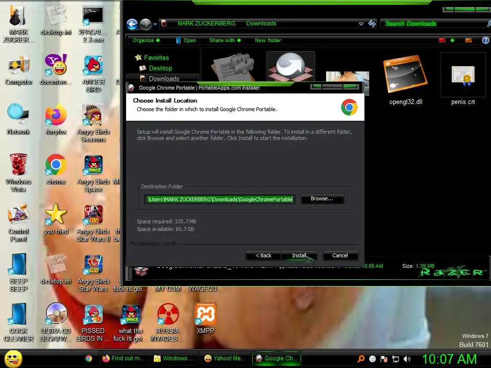The width and height of the screenshot is (491, 368).
Task: Click the Back button in the installer
Action: point(263,255)
